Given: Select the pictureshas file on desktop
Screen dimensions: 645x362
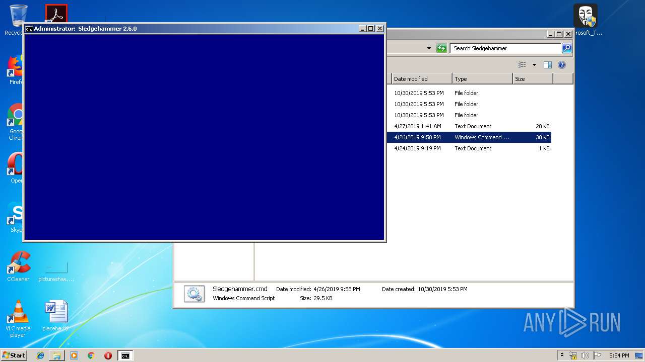Looking at the screenshot, I should coord(56,272).
